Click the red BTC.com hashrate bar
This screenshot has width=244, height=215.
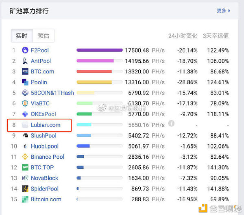tap(94, 71)
